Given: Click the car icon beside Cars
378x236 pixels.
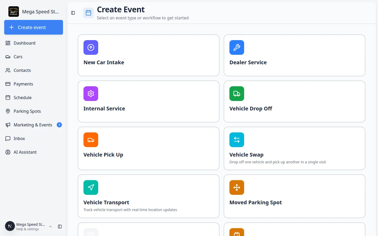Looking at the screenshot, I should [8, 57].
